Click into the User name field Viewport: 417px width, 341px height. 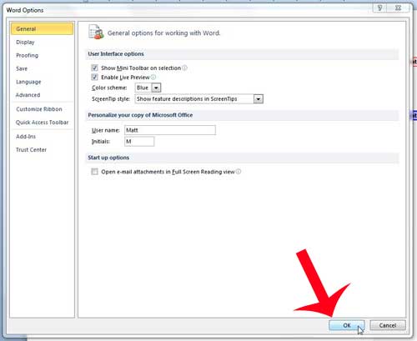pos(170,130)
